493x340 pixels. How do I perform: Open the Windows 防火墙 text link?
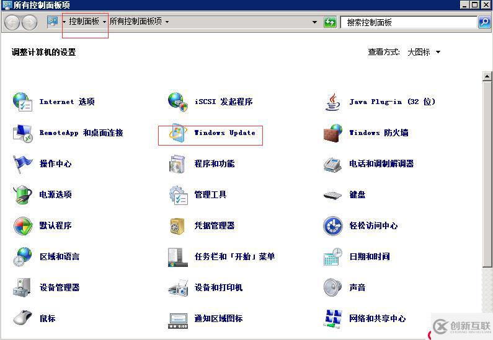[x=379, y=133]
